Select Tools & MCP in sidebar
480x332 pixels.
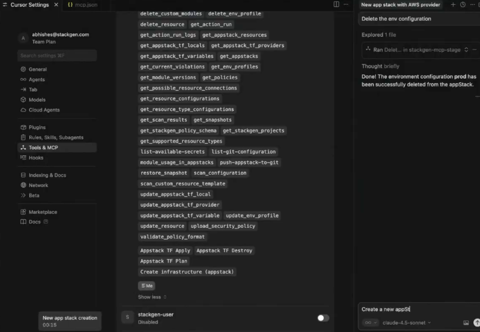click(57, 147)
